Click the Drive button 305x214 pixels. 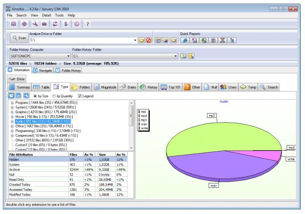[x=17, y=79]
